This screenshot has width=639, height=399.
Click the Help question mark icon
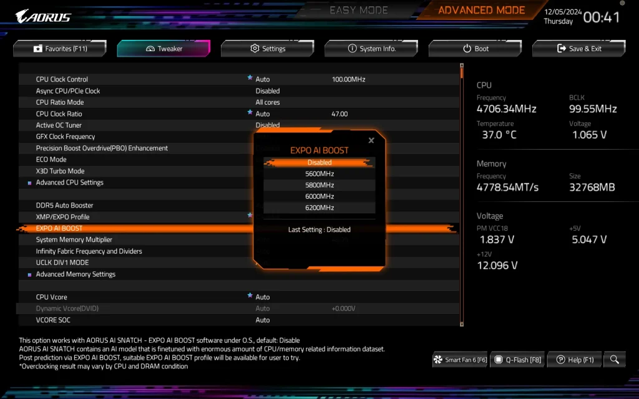561,360
